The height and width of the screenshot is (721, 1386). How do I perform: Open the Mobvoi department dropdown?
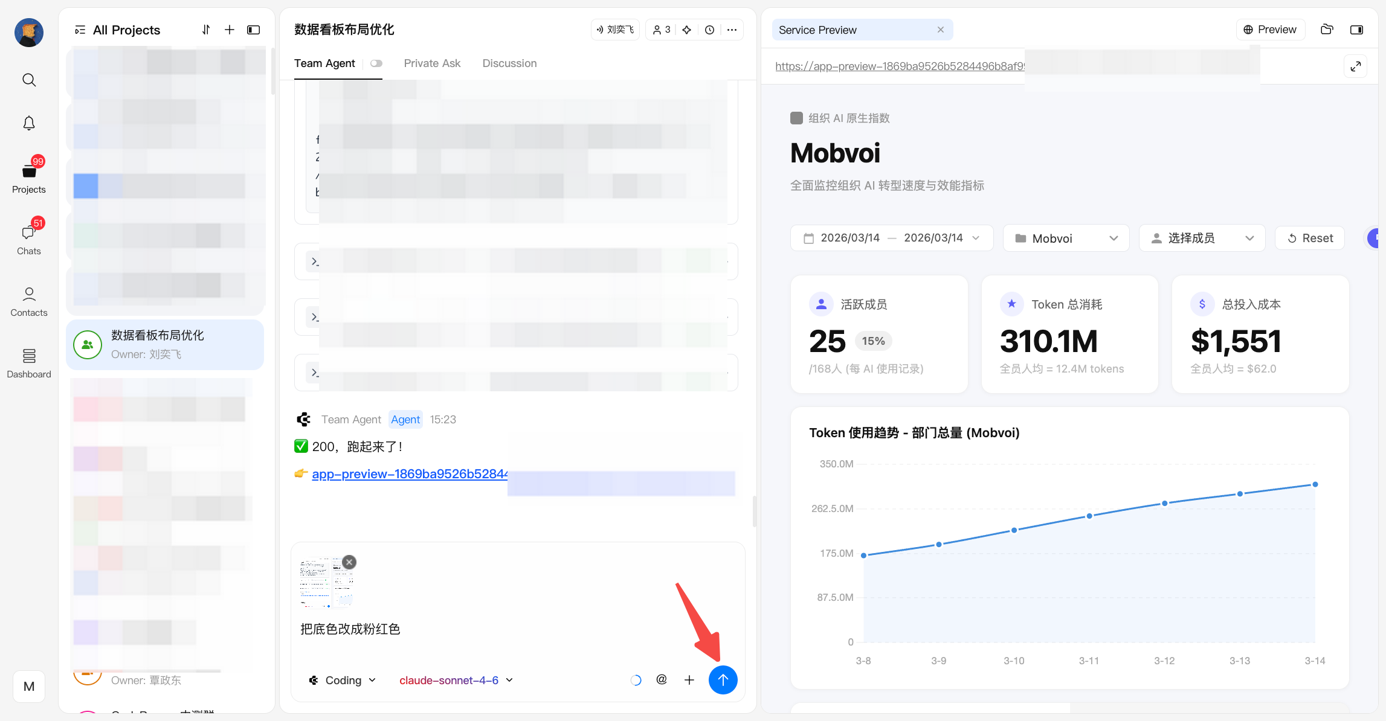(1066, 238)
